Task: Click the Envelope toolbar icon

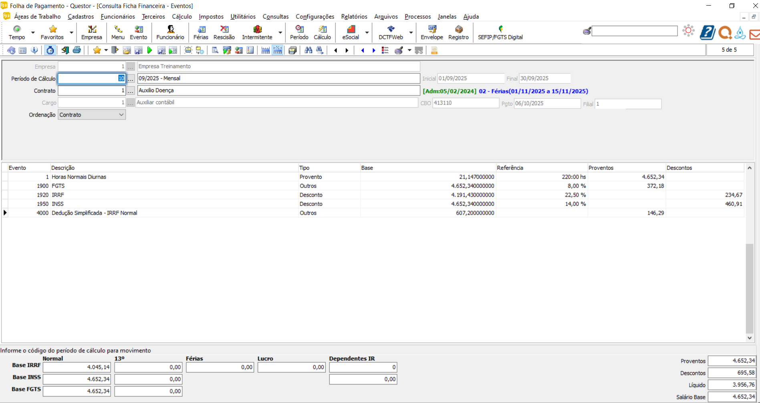Action: tap(431, 32)
